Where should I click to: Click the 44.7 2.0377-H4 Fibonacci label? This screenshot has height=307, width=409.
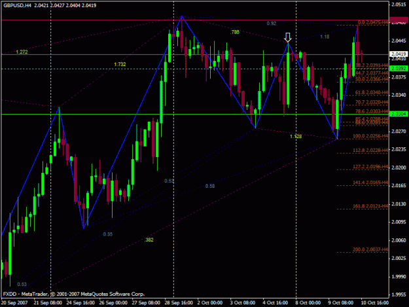[x=372, y=73]
